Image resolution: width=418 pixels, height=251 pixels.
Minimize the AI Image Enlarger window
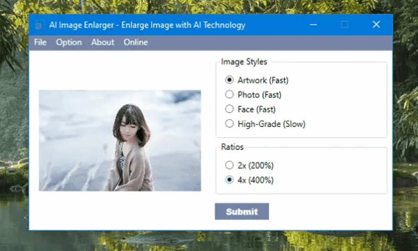pyautogui.click(x=313, y=25)
